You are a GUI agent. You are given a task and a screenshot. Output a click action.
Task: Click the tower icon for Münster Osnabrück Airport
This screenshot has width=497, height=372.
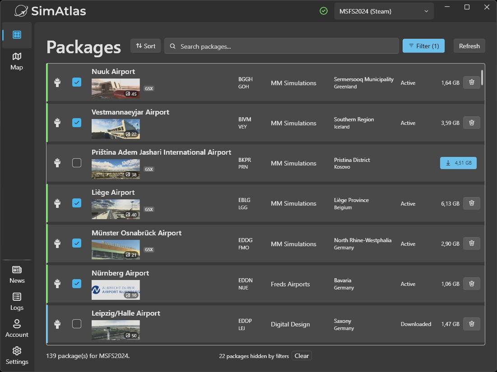57,243
